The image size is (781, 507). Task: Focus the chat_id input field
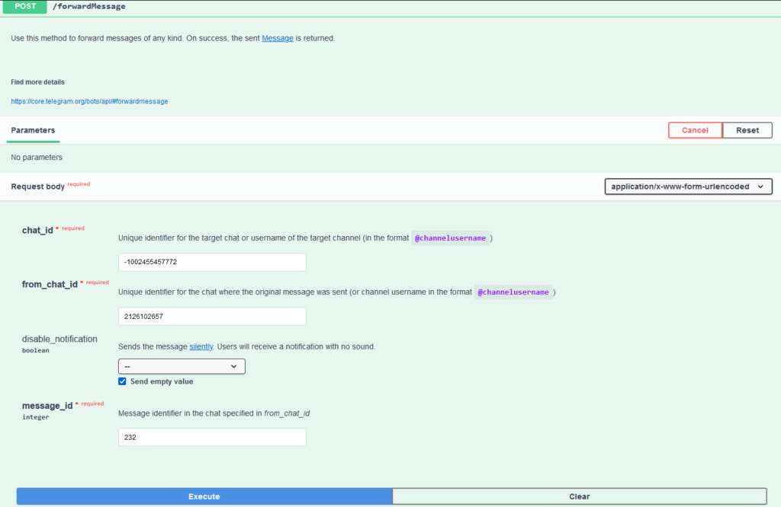(x=212, y=263)
